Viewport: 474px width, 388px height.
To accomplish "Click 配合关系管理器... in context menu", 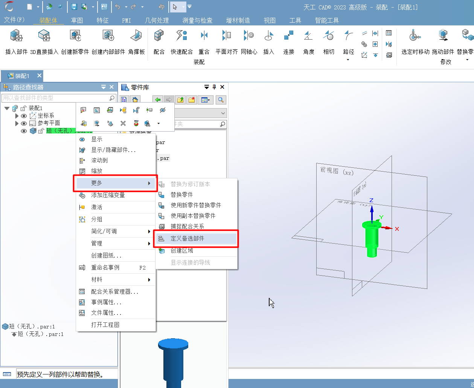I will click(x=115, y=291).
